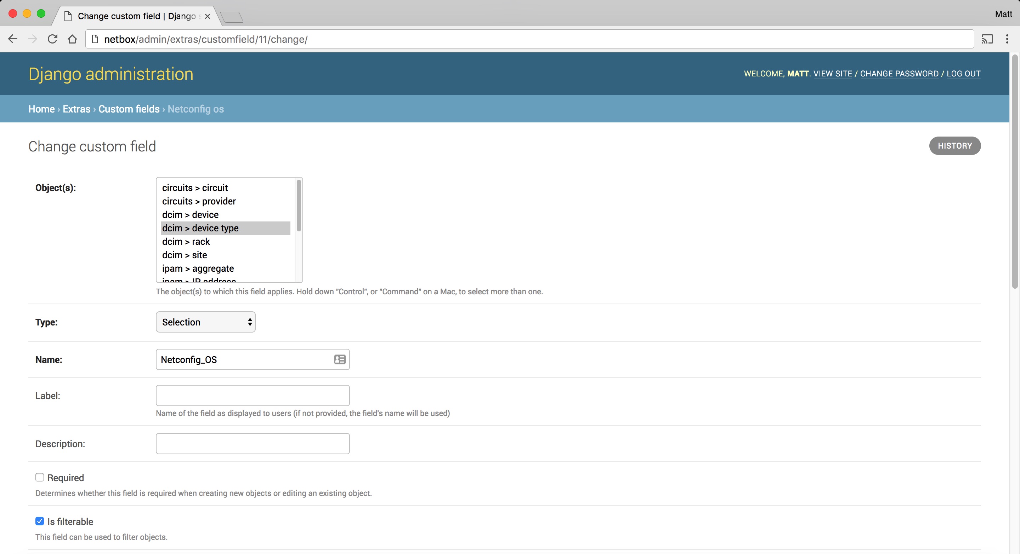Image resolution: width=1020 pixels, height=554 pixels.
Task: Select circuits > circuit in Object list
Action: (x=225, y=188)
